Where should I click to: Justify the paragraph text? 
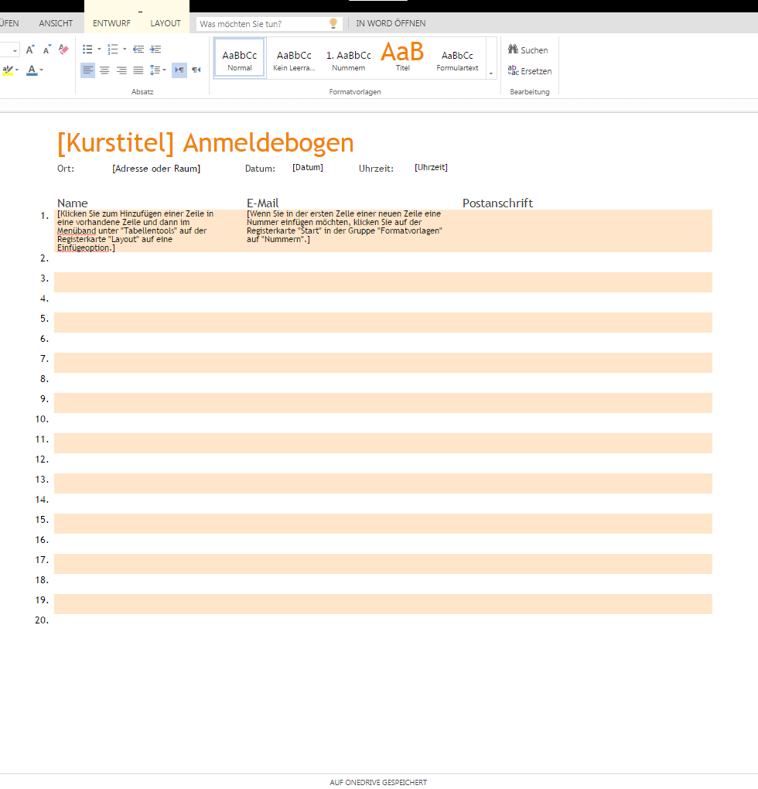point(138,70)
